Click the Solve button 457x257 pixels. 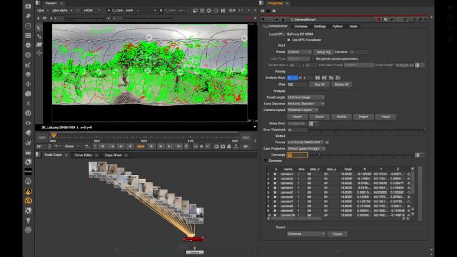pyautogui.click(x=319, y=117)
